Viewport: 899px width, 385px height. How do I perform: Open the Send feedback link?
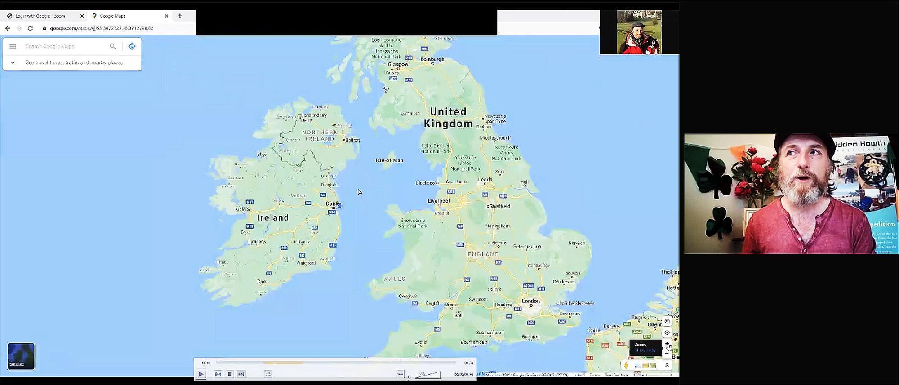click(616, 375)
